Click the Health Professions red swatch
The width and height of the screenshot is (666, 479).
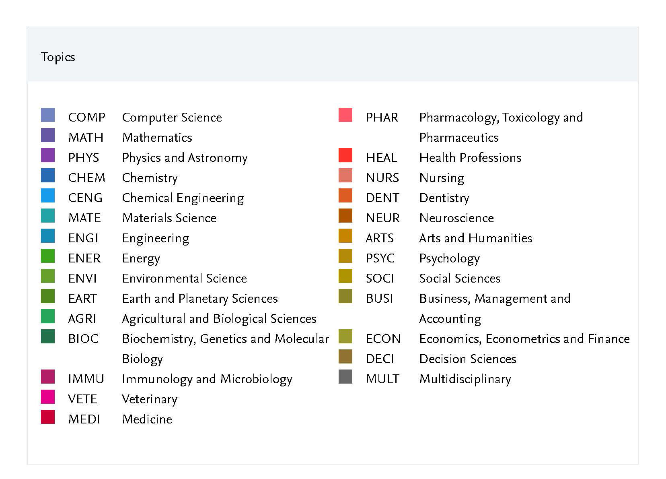click(345, 155)
